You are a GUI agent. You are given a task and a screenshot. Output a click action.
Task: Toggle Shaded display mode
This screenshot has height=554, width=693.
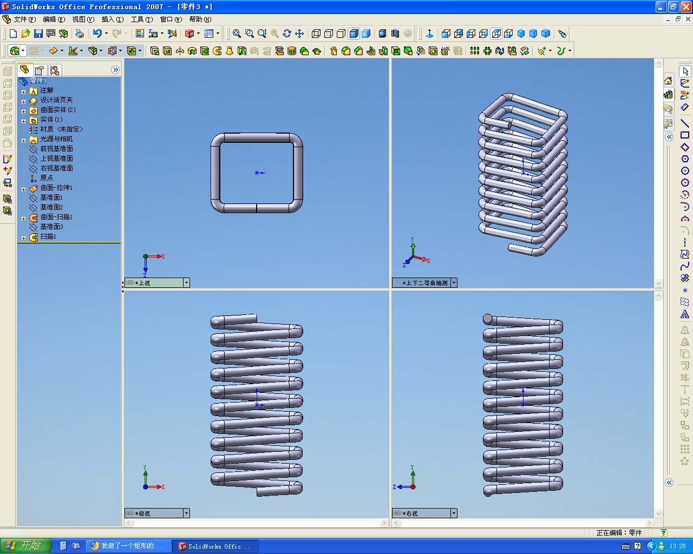coord(366,34)
